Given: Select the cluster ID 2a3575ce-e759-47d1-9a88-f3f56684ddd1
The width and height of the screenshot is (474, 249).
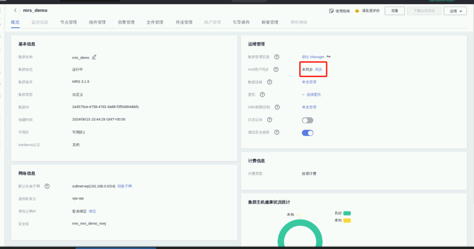Looking at the screenshot, I should pos(105,107).
